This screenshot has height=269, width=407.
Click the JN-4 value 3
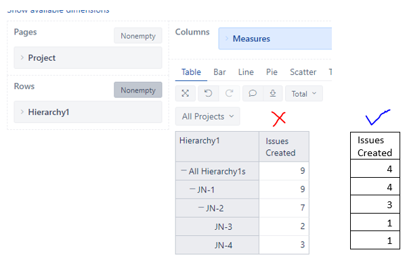click(x=284, y=245)
